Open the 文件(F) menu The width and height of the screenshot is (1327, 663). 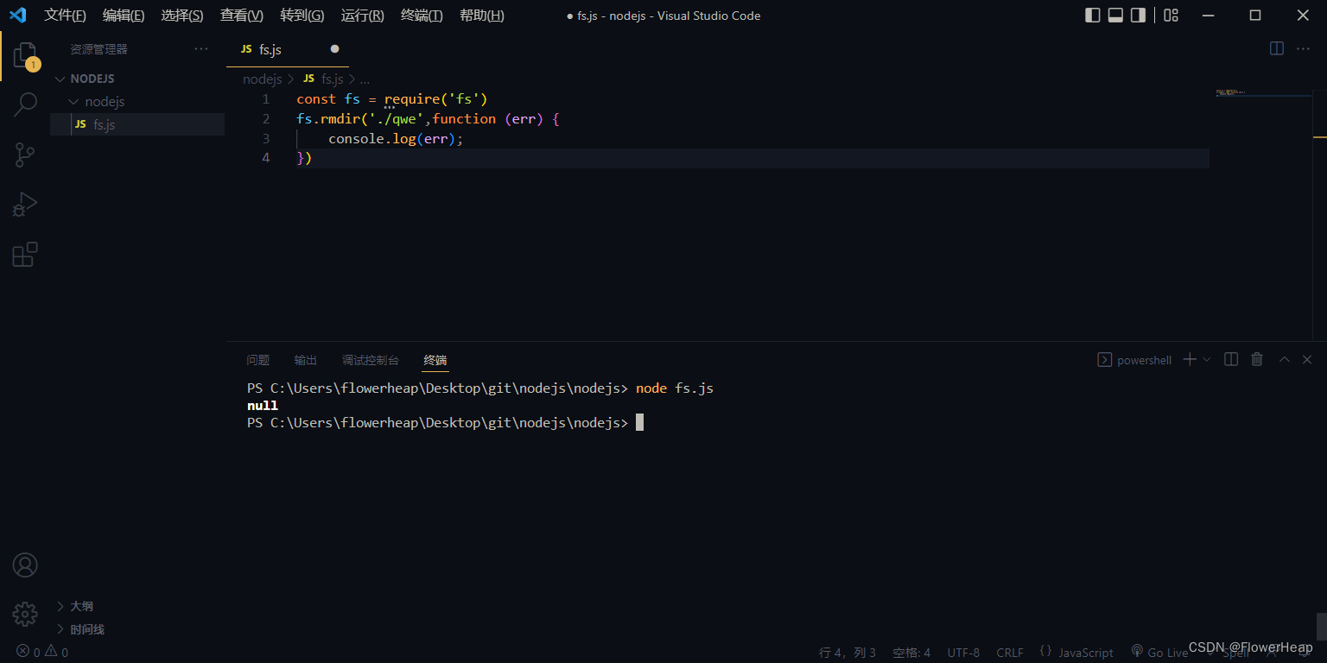(66, 16)
